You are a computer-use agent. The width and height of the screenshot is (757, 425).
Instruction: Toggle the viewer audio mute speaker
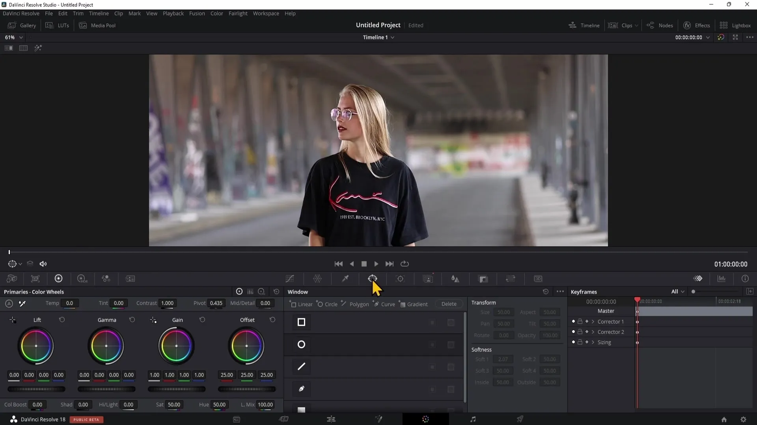tap(43, 264)
